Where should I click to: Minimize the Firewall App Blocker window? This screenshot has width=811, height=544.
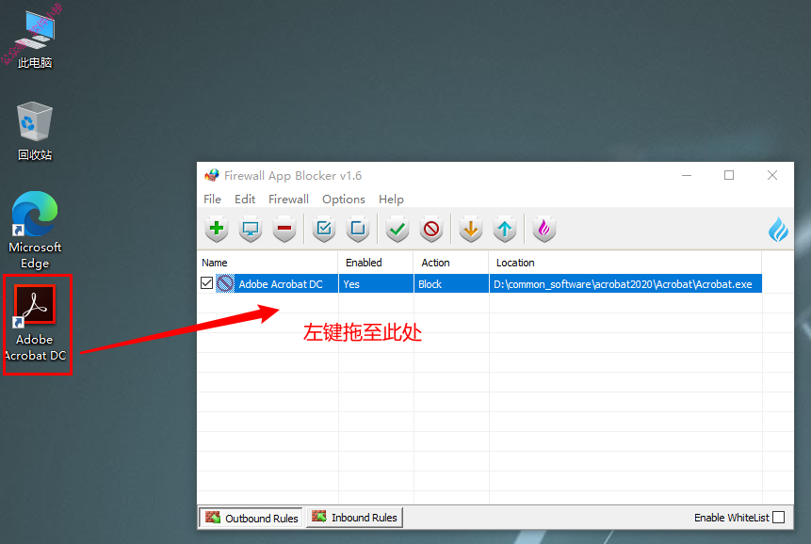point(687,176)
